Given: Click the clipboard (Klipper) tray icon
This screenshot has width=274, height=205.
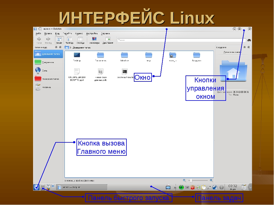Looking at the screenshot, I should pos(204,187).
